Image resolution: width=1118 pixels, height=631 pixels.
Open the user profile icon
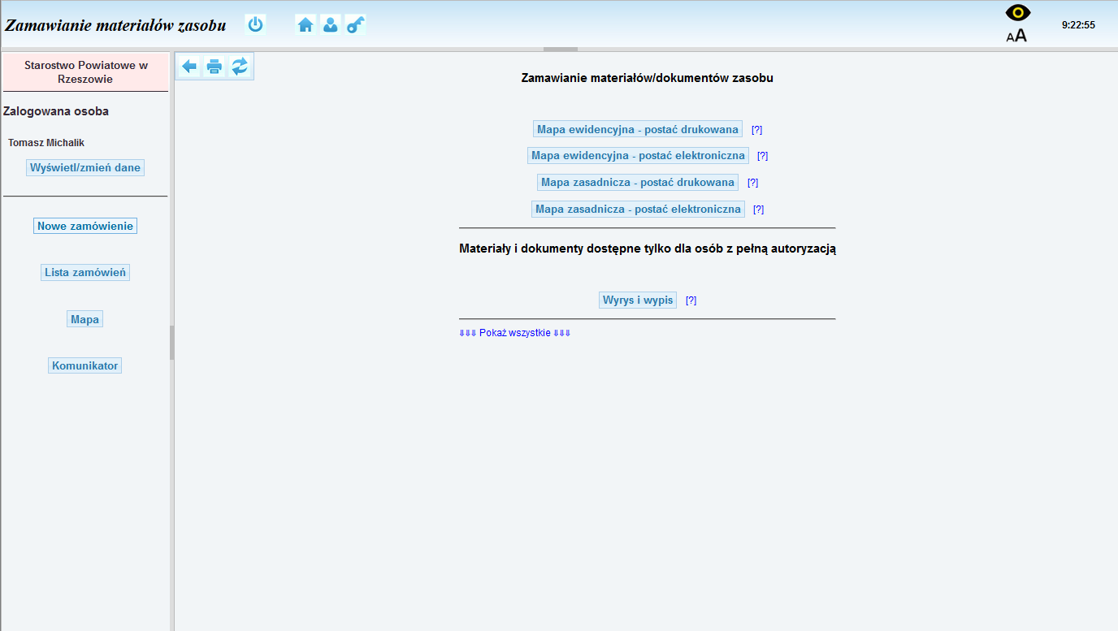tap(330, 24)
